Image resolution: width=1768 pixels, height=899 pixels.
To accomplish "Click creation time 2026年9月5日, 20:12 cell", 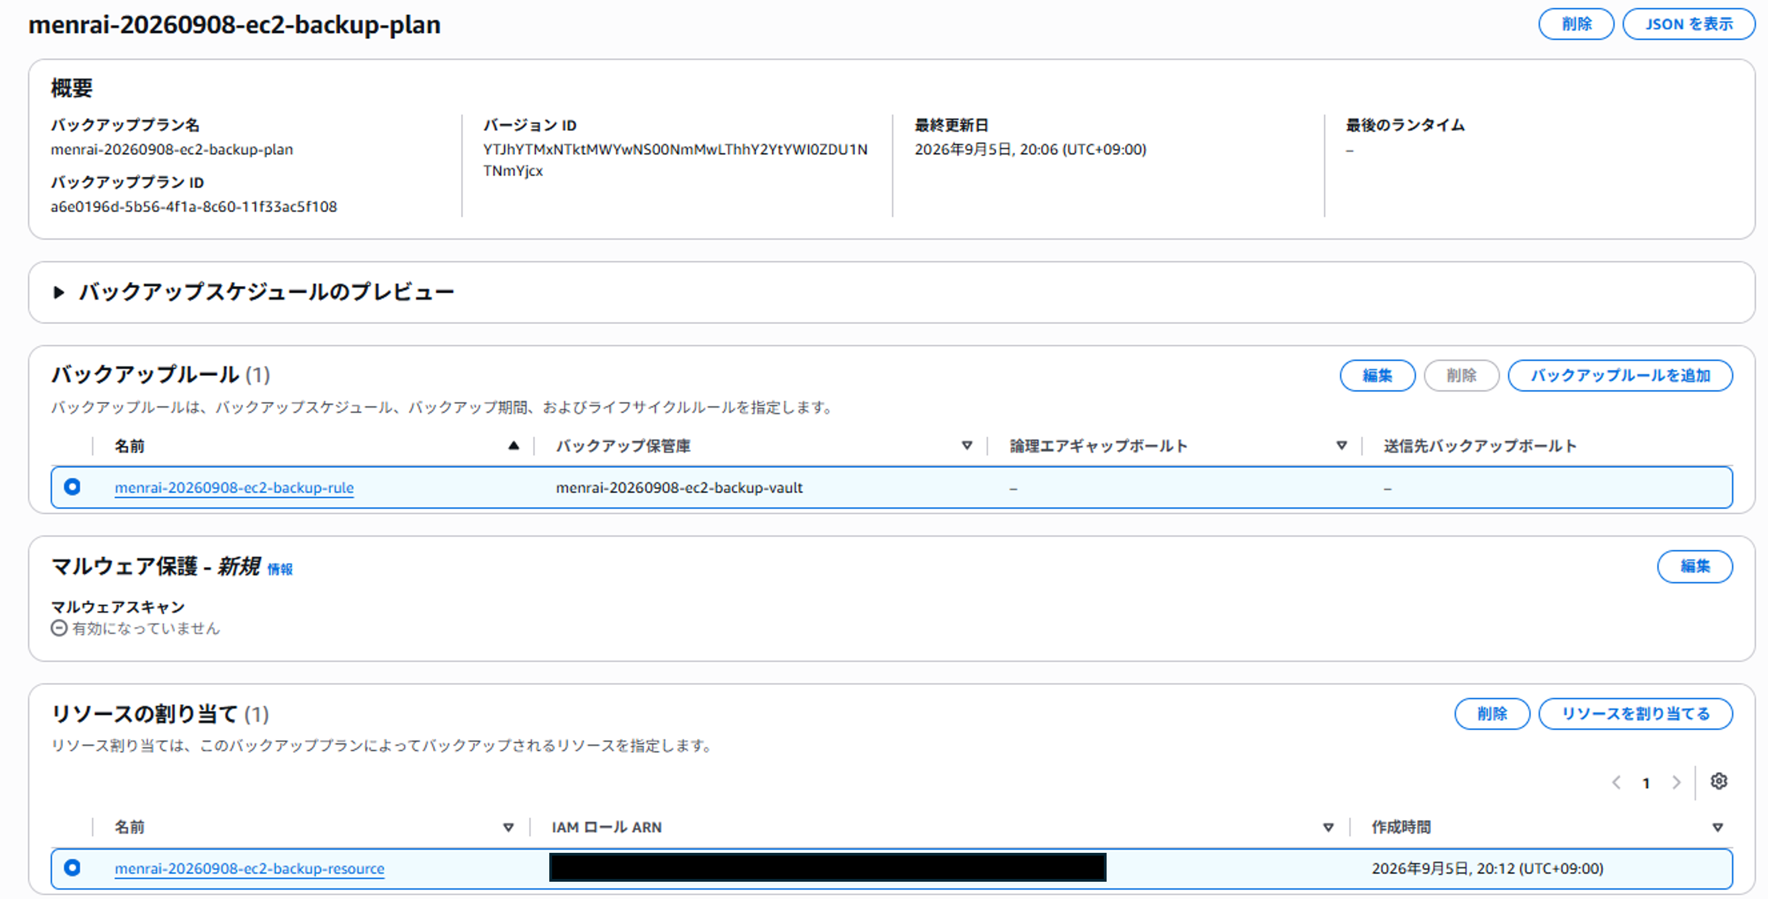I will point(1487,868).
